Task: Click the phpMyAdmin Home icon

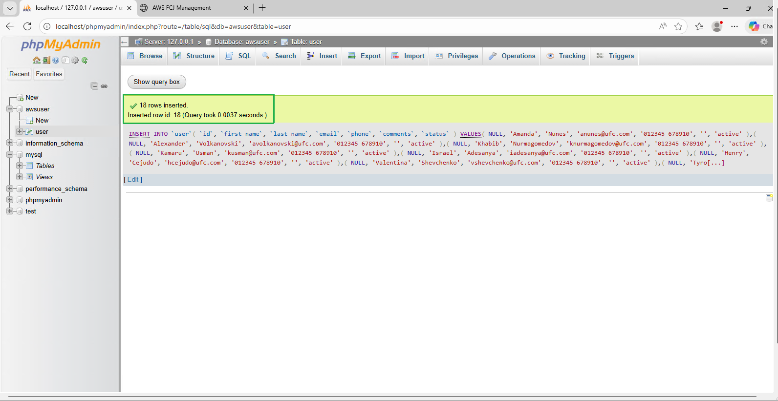Action: pos(37,61)
